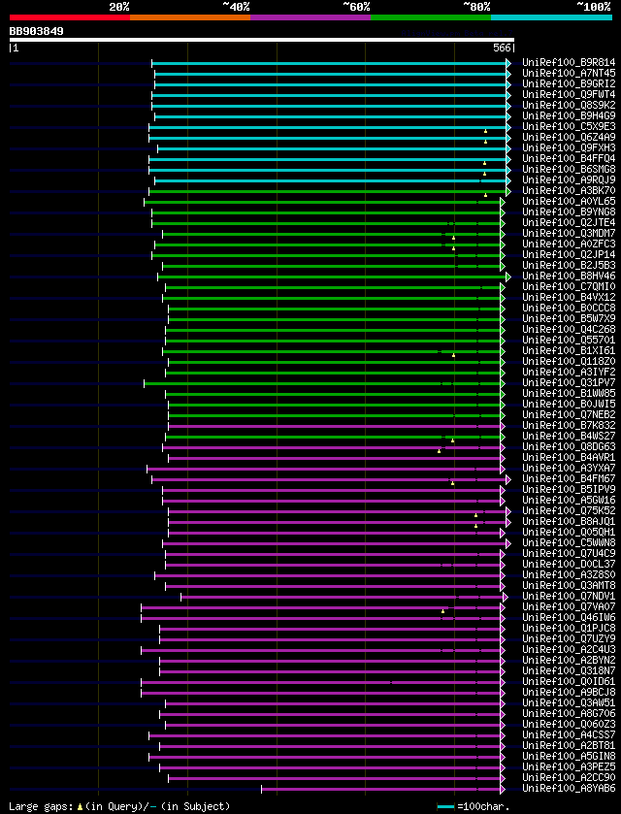
Task: Open hit UniRef100_B9R814
Action: pos(569,63)
